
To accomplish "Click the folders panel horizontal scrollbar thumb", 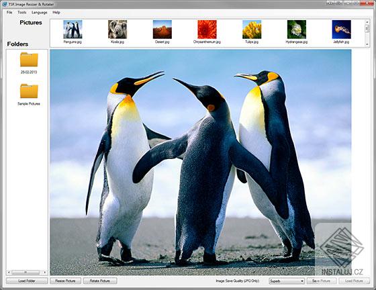I will pos(26,273).
